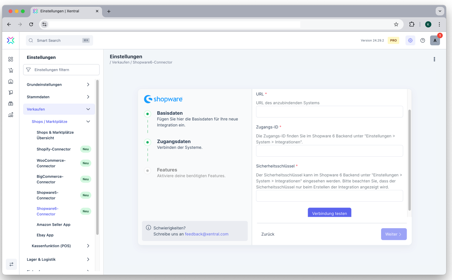Open the shopping cart sidebar icon
The width and height of the screenshot is (452, 280).
point(11,70)
